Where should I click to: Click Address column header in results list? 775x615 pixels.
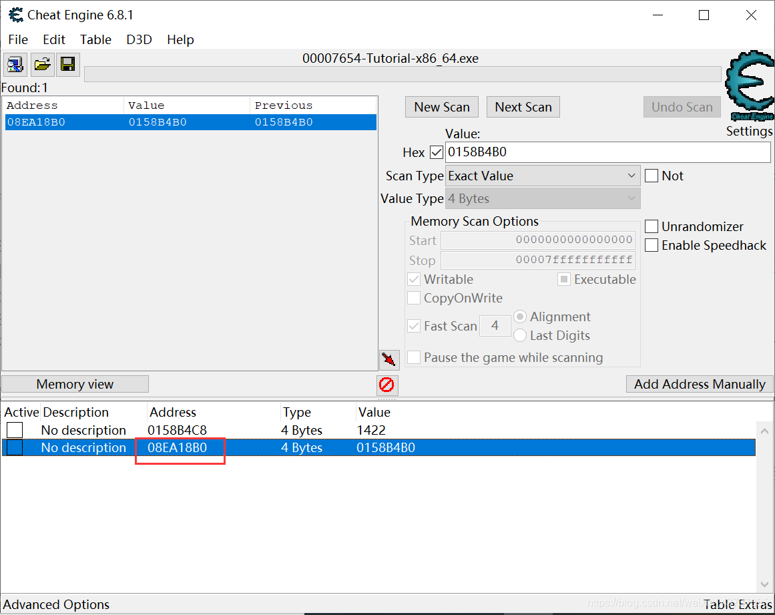pyautogui.click(x=63, y=106)
